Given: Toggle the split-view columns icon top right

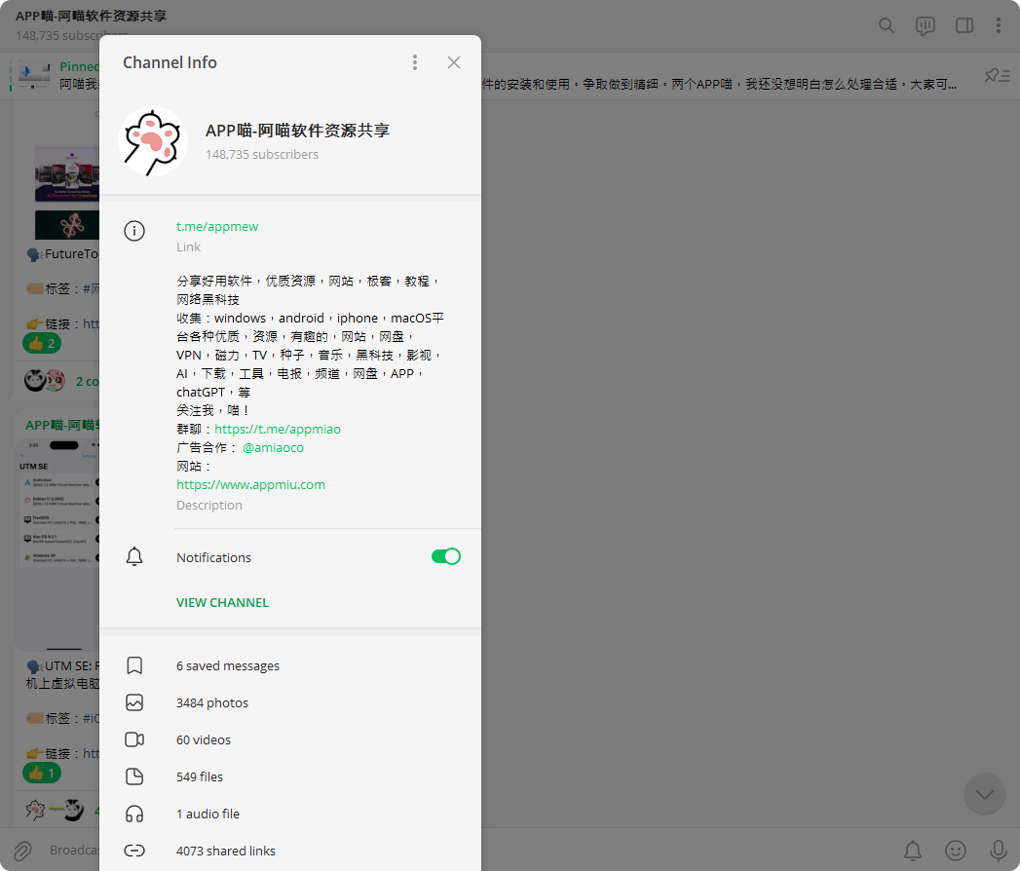Looking at the screenshot, I should (x=963, y=25).
